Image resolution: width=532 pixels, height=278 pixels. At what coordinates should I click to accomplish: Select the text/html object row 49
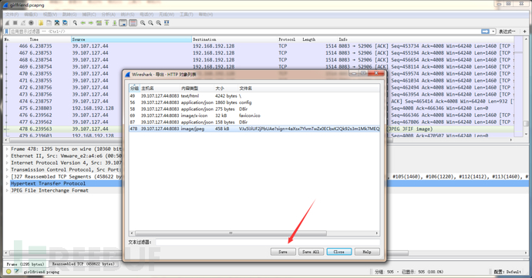[x=254, y=96]
